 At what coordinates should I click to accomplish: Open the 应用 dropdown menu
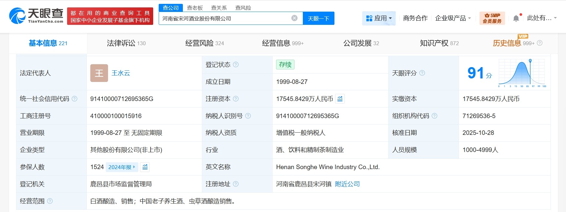click(379, 18)
